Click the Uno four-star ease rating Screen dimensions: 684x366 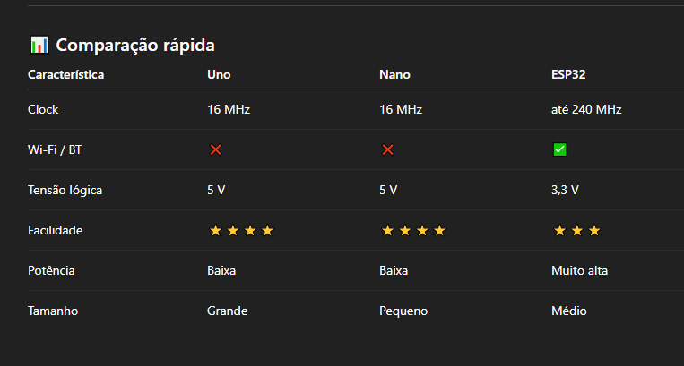(241, 231)
